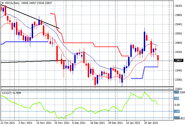The height and width of the screenshot is (126, 185).
Task: Click the 16 Dec 2021 date label
Action: click(x=98, y=123)
